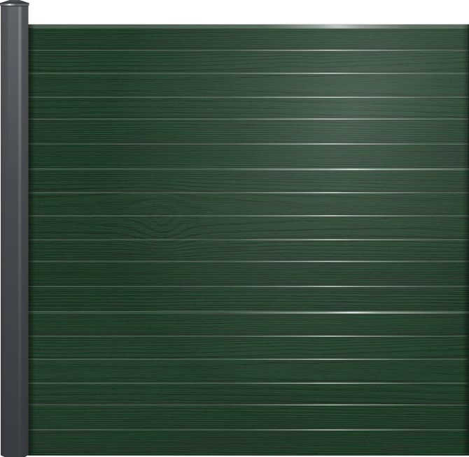The height and width of the screenshot is (457, 469).
Task: Click the top-right corner of the green panel
Action: [x=466, y=27]
